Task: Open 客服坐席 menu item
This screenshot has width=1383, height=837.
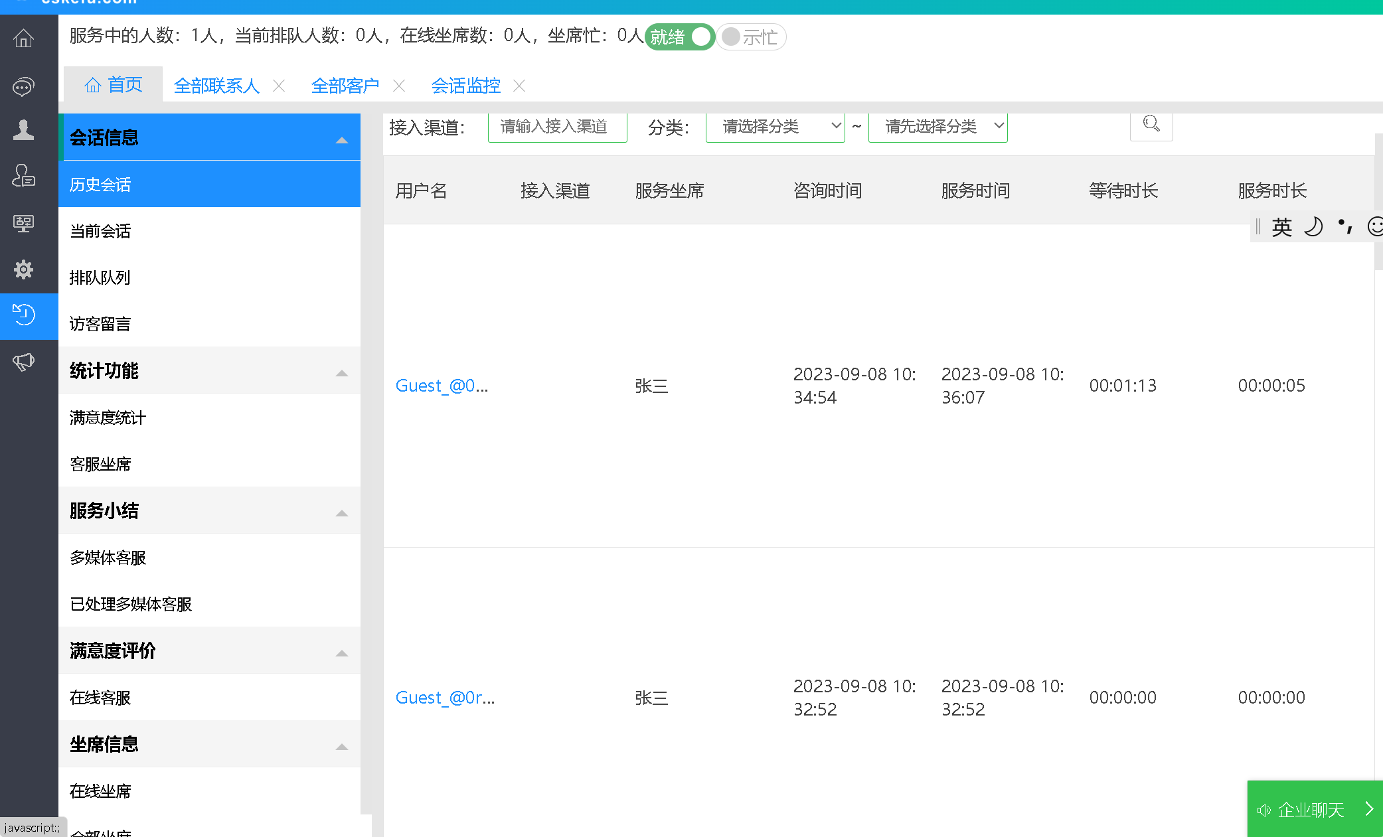Action: pos(210,463)
